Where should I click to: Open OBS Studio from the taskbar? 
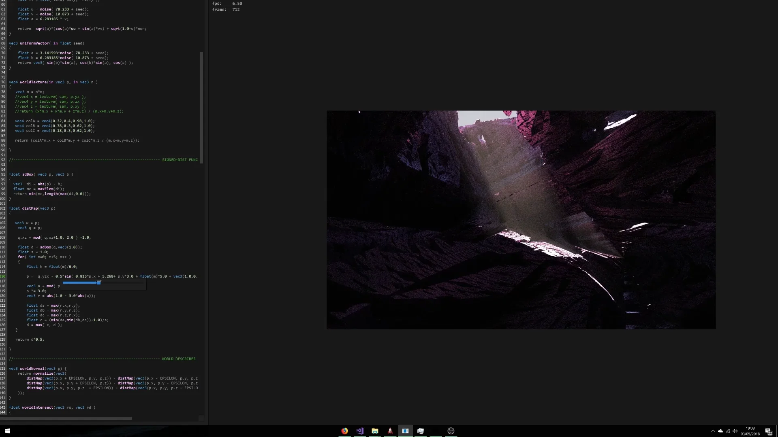tap(451, 431)
